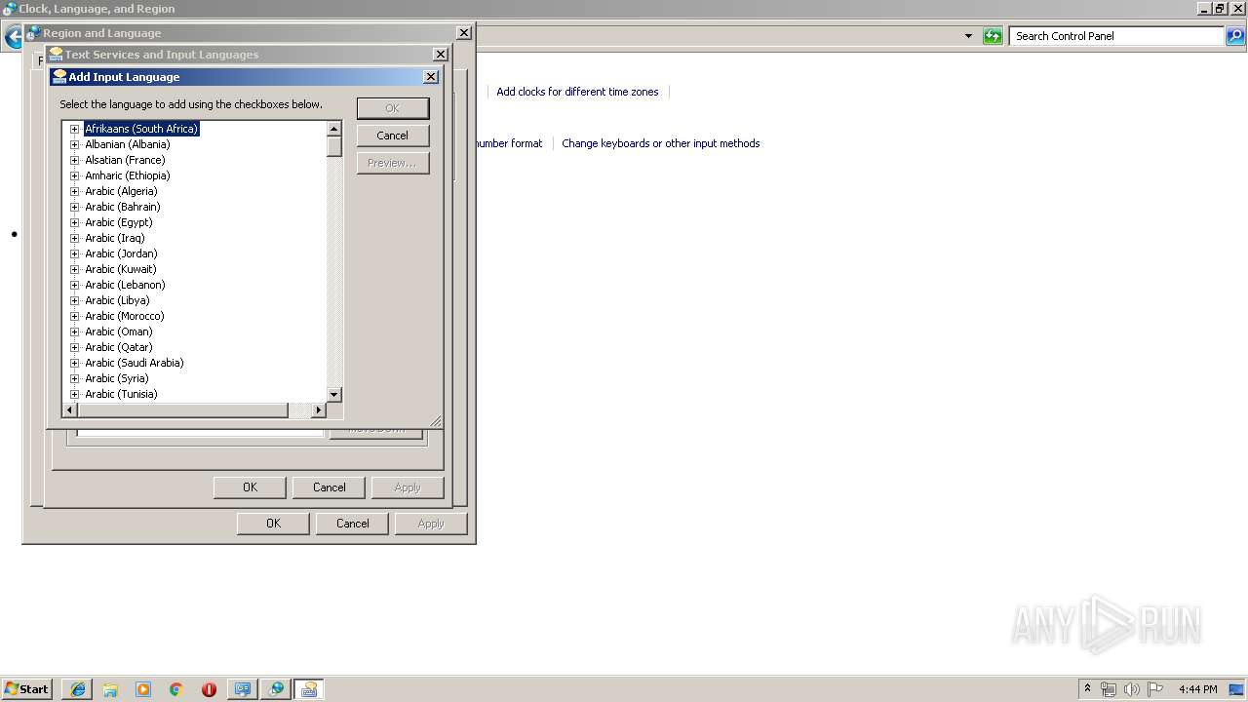Screen dimensions: 1248x702
Task: Open Change keyboards or other input methods link
Action: [660, 143]
